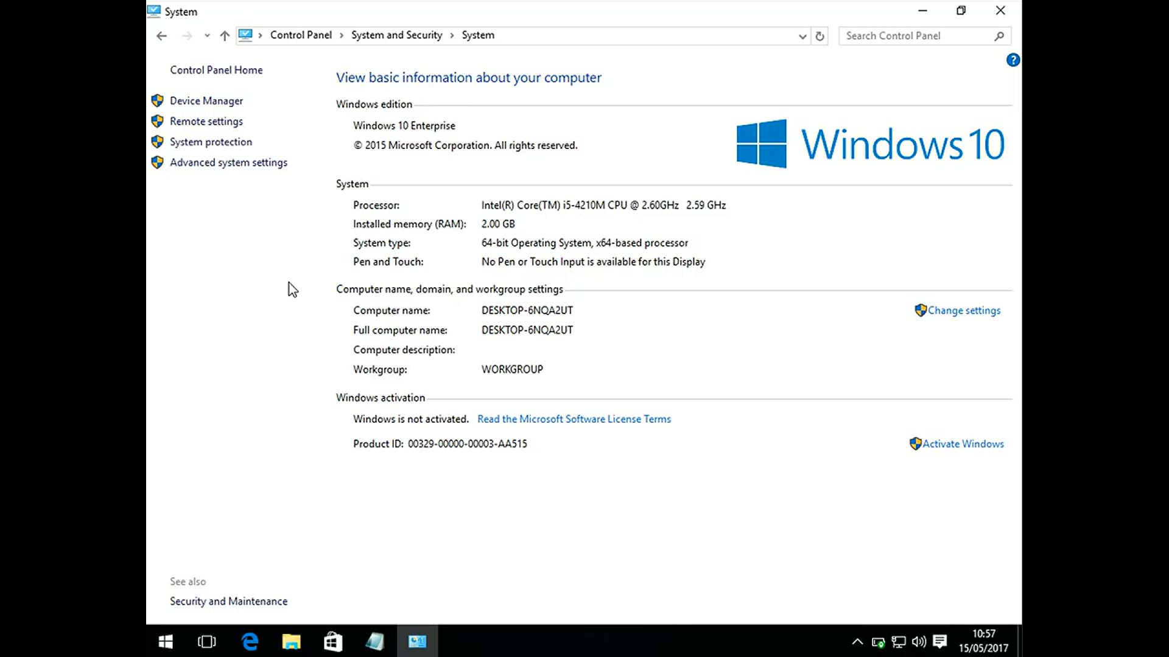Open Remote settings
This screenshot has width=1169, height=657.
click(x=206, y=122)
